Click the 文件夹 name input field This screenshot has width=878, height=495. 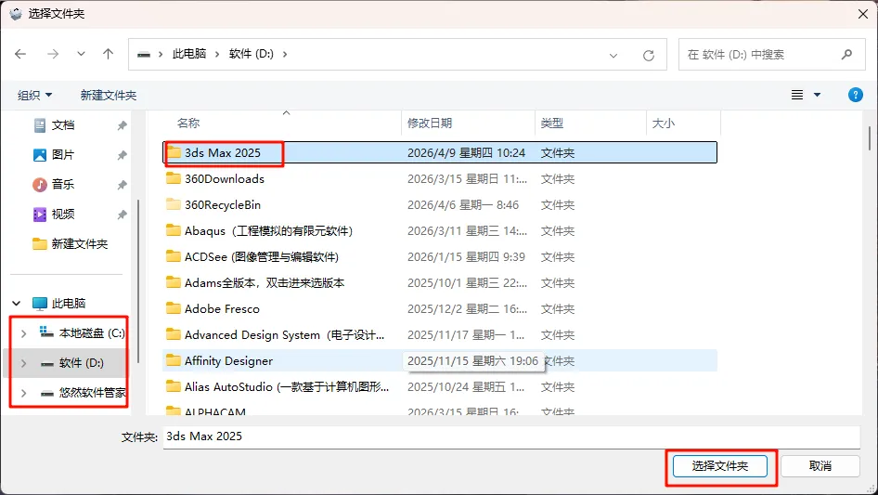point(511,436)
